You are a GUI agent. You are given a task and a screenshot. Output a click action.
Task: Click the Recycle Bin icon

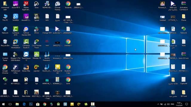pyautogui.click(x=5, y=43)
